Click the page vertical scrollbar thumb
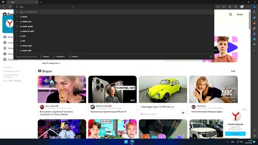Viewport: 258px width, 145px height. 250,21
